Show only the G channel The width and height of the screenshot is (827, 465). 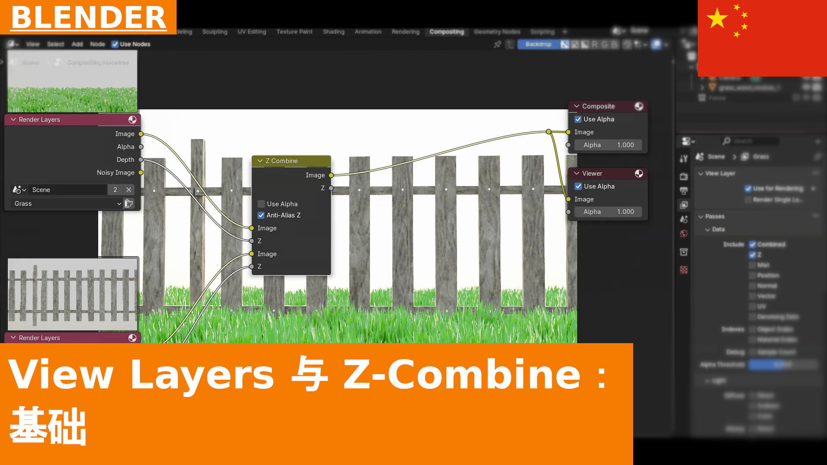604,44
